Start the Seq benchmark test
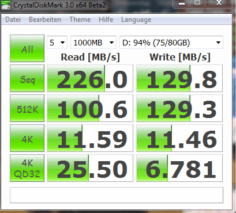The height and width of the screenshot is (213, 236). (27, 78)
